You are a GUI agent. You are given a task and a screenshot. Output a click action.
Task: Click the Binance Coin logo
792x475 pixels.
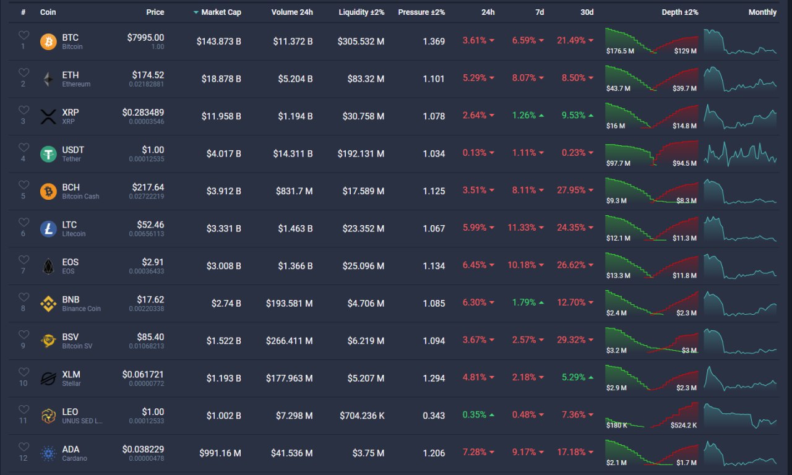coord(48,304)
